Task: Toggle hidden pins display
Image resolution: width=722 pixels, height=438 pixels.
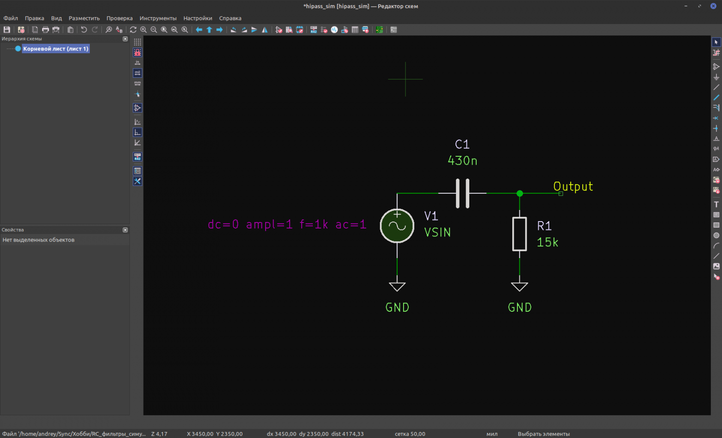Action: [x=137, y=108]
